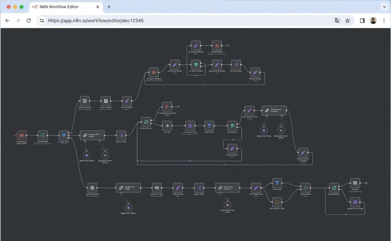391x241 pixels.
Task: Click the white right-arrow node
Action: [x=167, y=126]
